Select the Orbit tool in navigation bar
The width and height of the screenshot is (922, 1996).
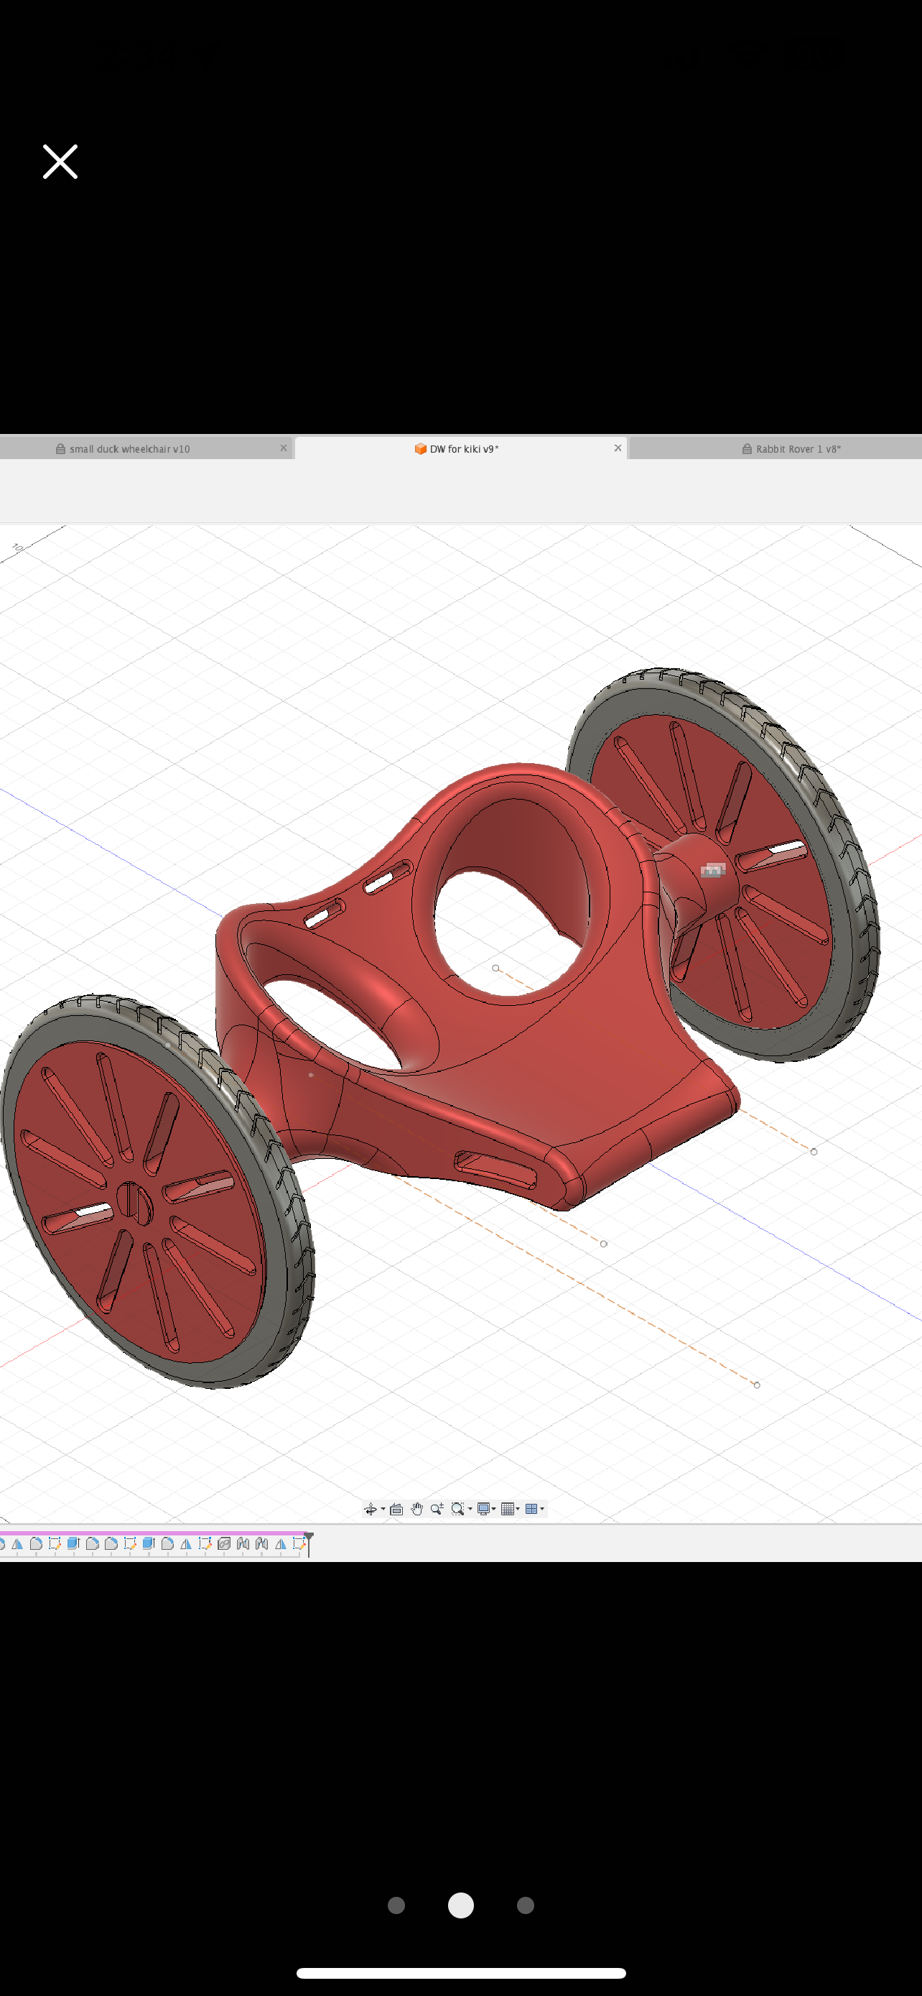370,1509
